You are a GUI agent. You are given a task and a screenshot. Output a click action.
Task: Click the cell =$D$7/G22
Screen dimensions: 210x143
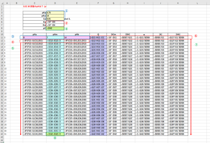[128, 72]
